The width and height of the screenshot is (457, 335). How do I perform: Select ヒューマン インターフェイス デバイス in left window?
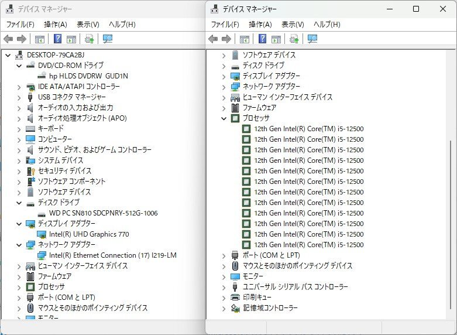pyautogui.click(x=83, y=265)
